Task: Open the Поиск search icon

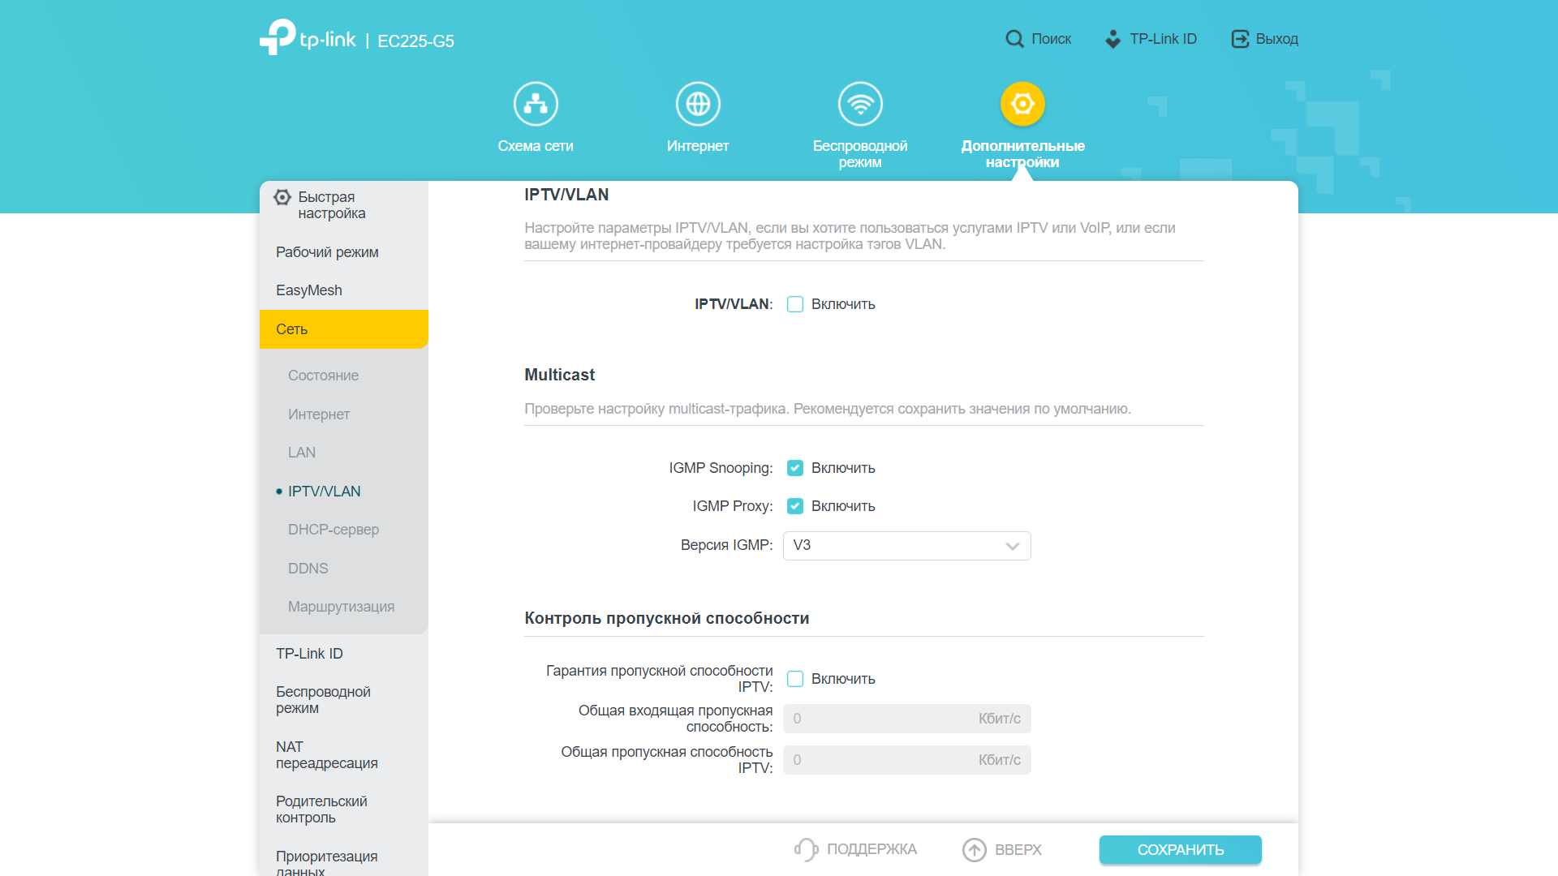Action: point(1014,39)
